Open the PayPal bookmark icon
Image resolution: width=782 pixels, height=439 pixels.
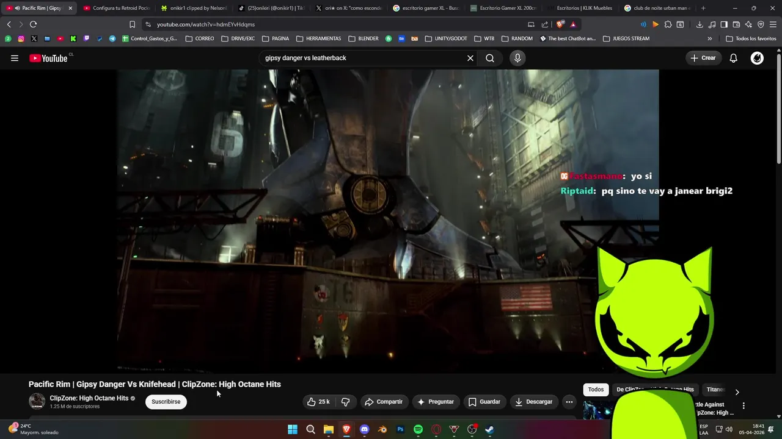(100, 38)
